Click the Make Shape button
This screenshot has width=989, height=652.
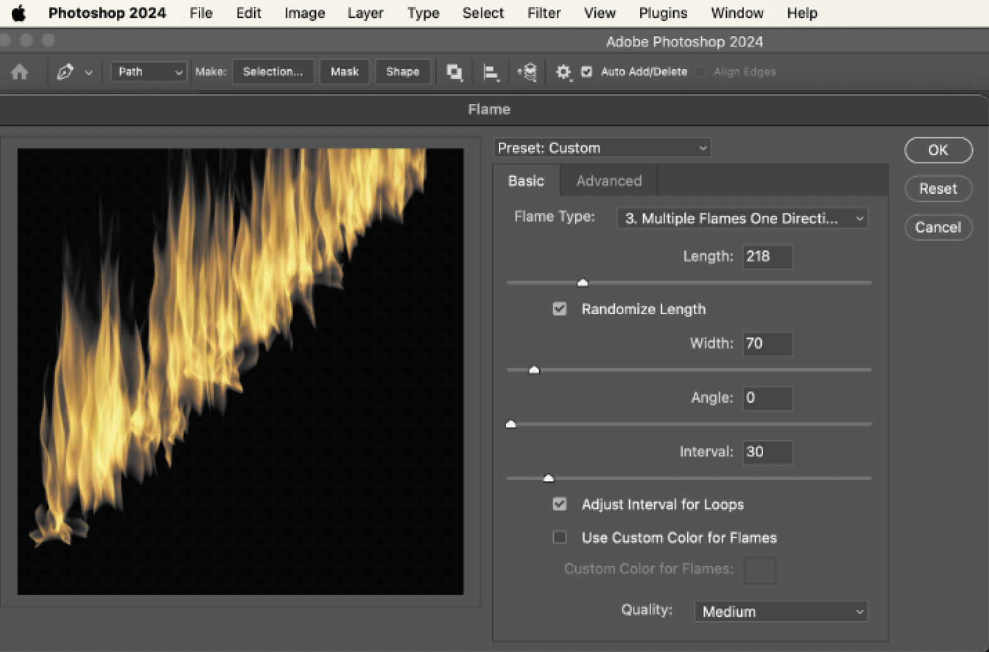click(x=403, y=72)
